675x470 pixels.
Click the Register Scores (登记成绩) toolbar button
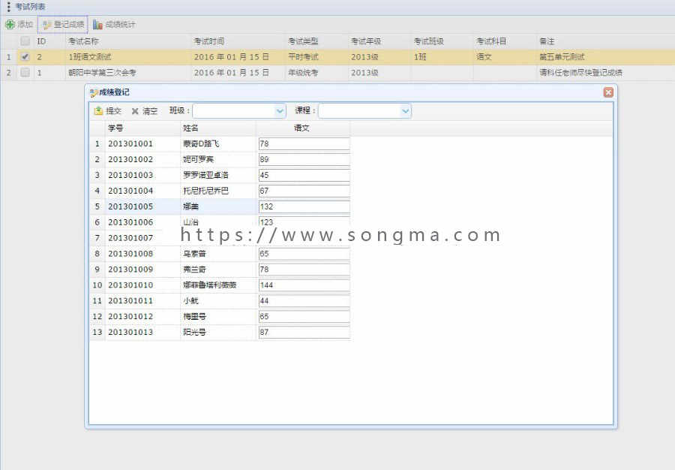point(63,25)
